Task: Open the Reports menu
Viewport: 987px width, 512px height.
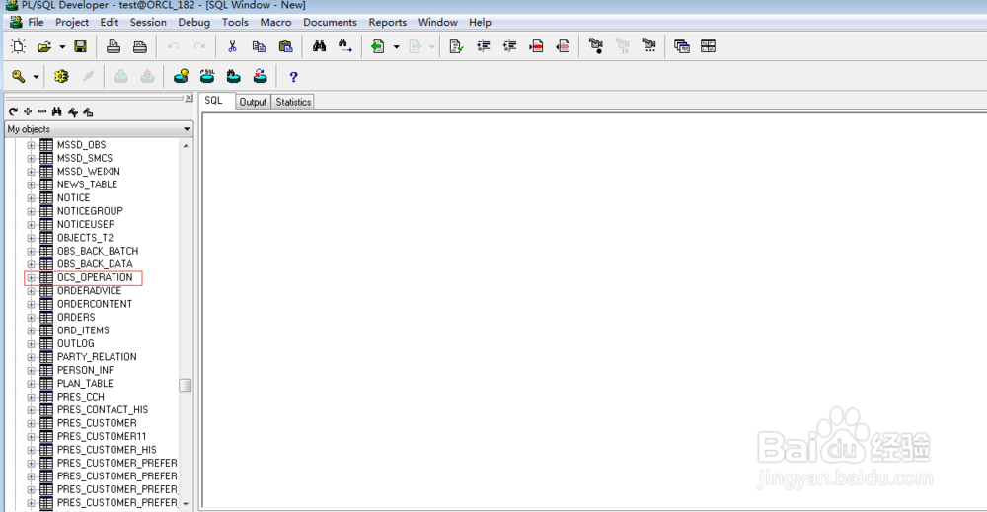Action: (x=388, y=22)
